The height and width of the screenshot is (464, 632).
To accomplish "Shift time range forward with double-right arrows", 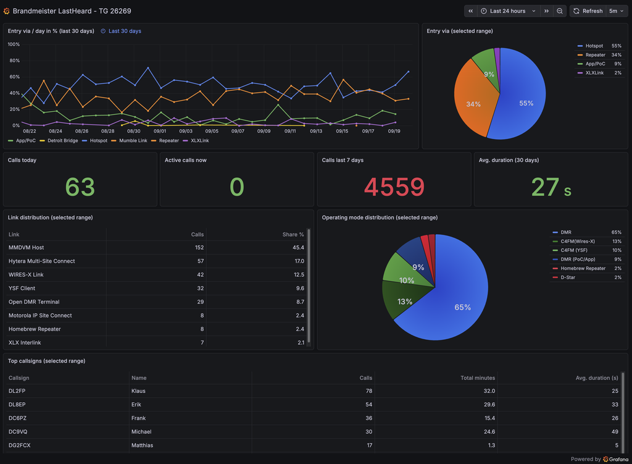I will point(547,11).
